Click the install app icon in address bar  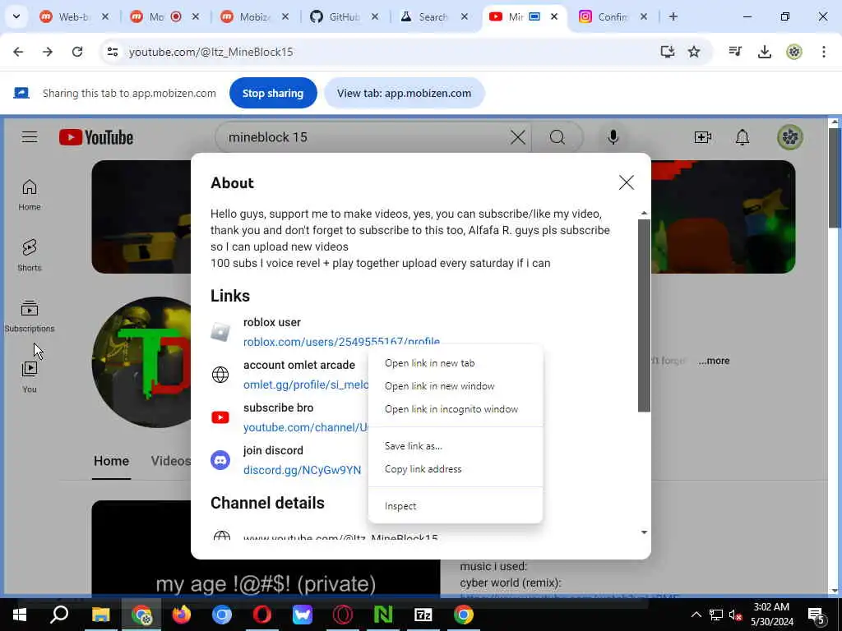pyautogui.click(x=667, y=52)
